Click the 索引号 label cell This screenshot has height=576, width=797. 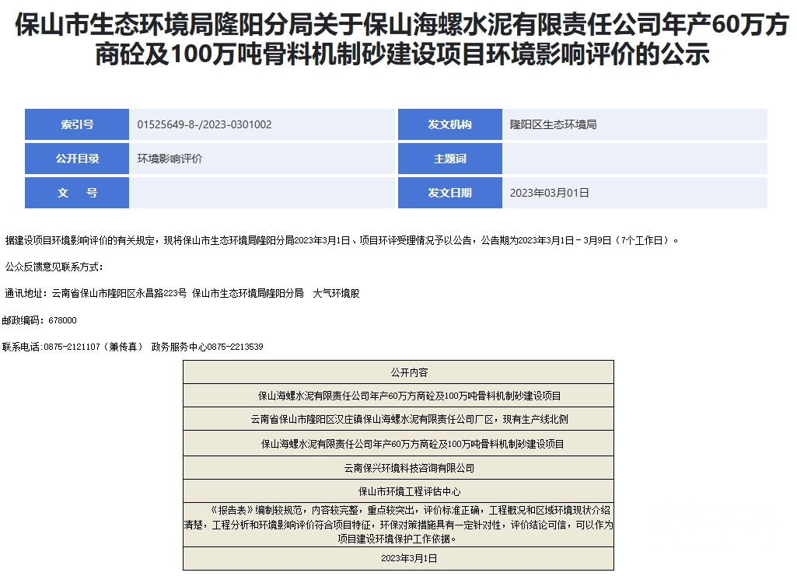tap(77, 124)
